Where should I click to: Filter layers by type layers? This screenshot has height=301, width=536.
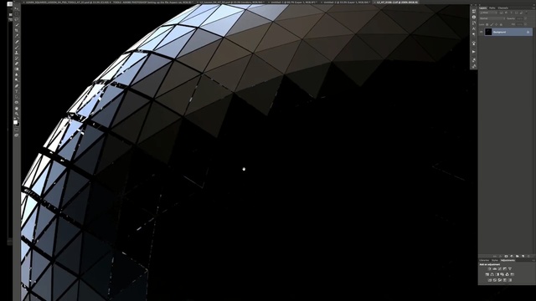(512, 13)
